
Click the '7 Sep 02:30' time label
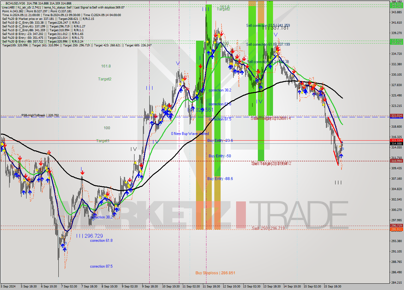pyautogui.click(x=69, y=287)
